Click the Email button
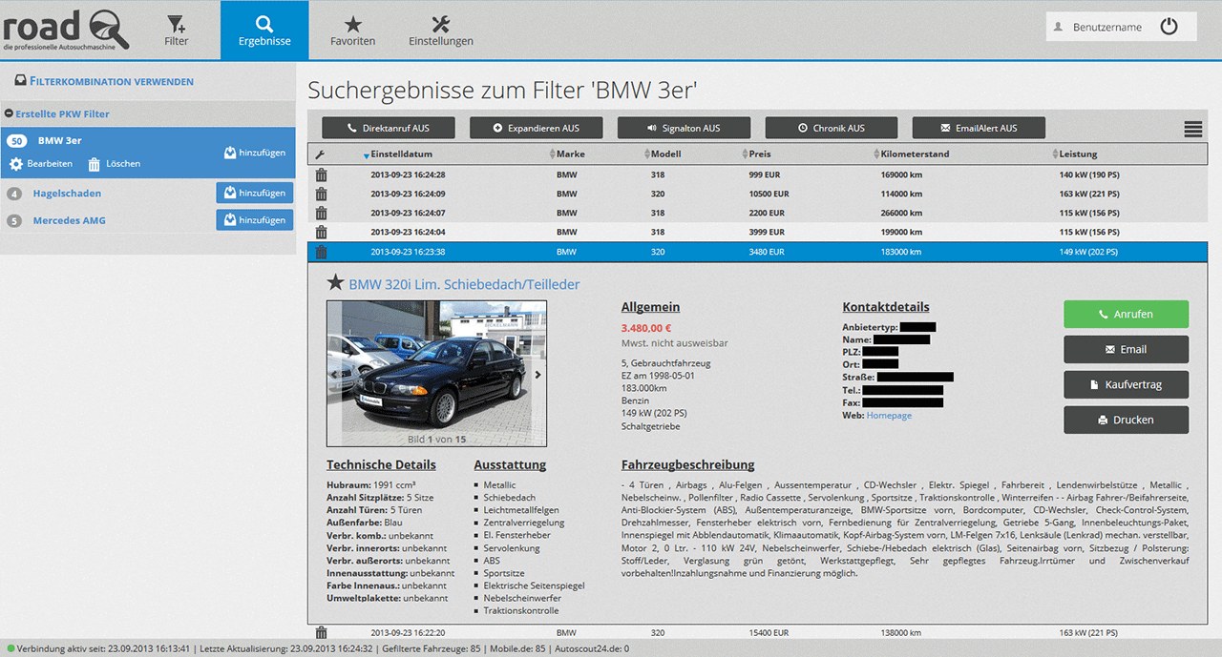Screen dimensions: 1222x657 pyautogui.click(x=1127, y=349)
